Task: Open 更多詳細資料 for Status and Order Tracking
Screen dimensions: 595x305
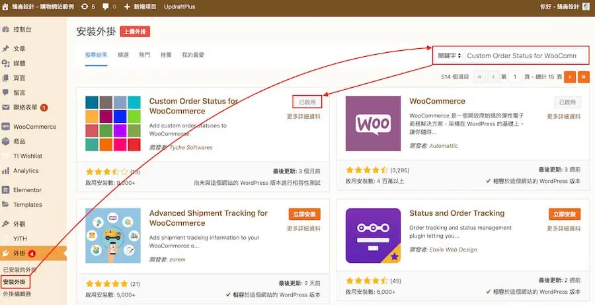Action: click(564, 228)
